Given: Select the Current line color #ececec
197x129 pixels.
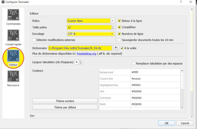Looking at the screenshot, I should pos(155,79).
